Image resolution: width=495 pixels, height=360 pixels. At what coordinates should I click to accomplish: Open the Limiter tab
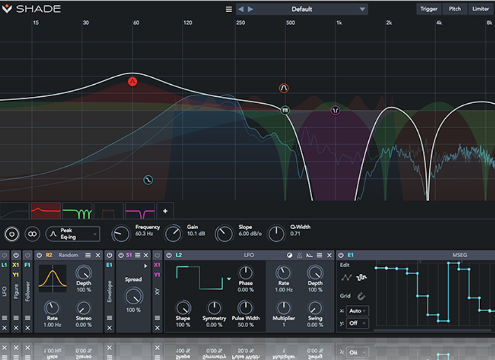[x=481, y=9]
